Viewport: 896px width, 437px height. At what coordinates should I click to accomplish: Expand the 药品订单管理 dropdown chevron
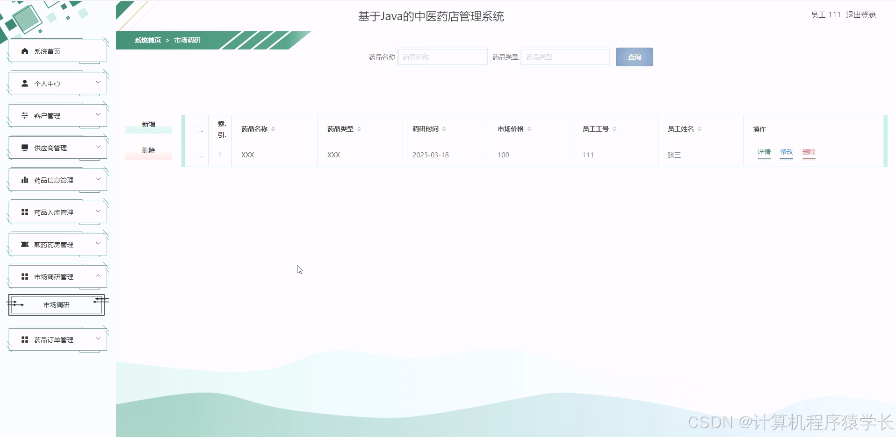[x=98, y=339]
